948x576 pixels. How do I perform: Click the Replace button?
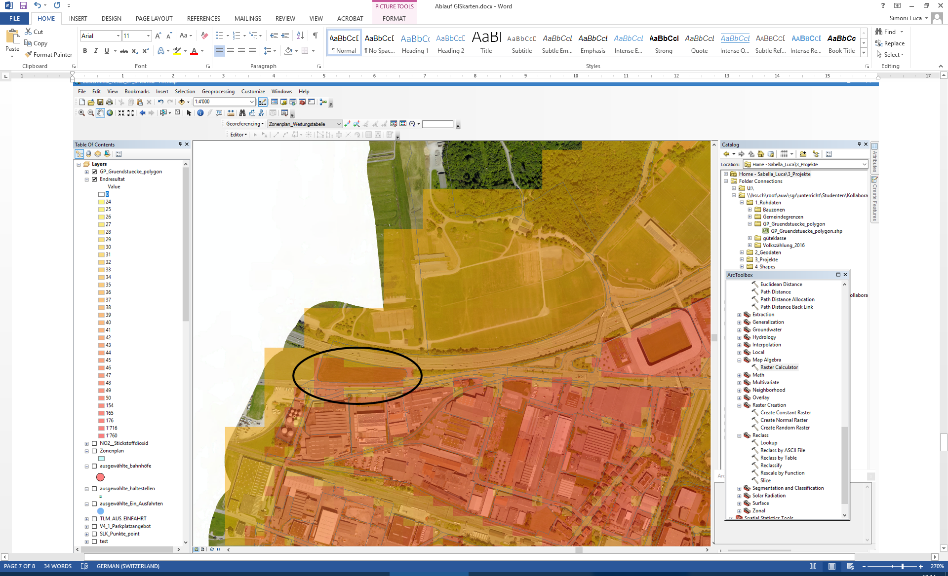[890, 43]
